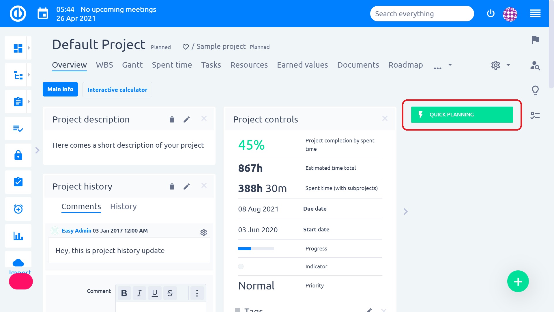Toggle the favorite heart for project
Screen dimensions: 554x312
pyautogui.click(x=186, y=47)
